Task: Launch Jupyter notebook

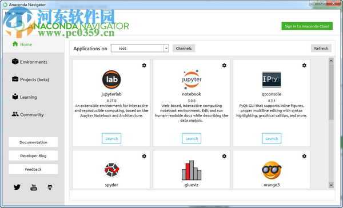Action: pos(192,138)
